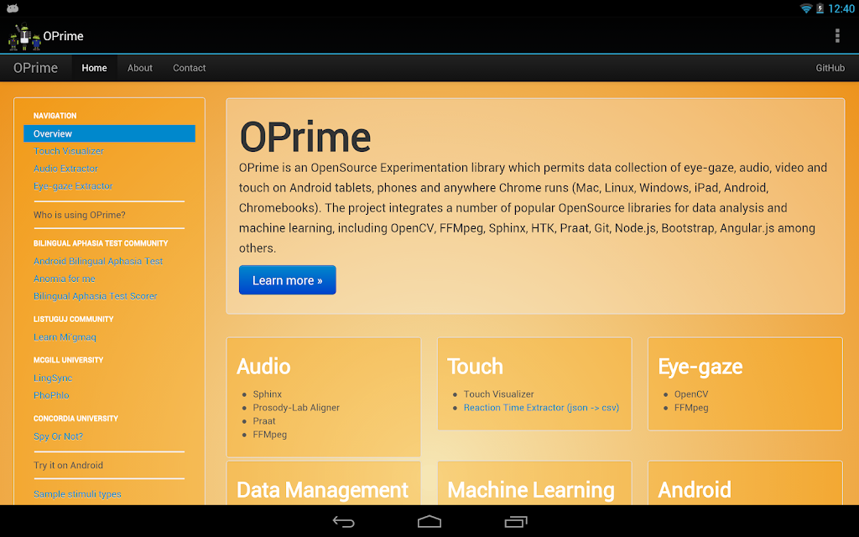Click the Touch Visualizer item in Touch card
This screenshot has height=537, width=859.
pyautogui.click(x=498, y=394)
